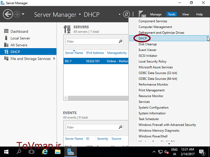This screenshot has width=210, height=157.
Task: Sort servers by Manageability column
Action: click(x=117, y=53)
